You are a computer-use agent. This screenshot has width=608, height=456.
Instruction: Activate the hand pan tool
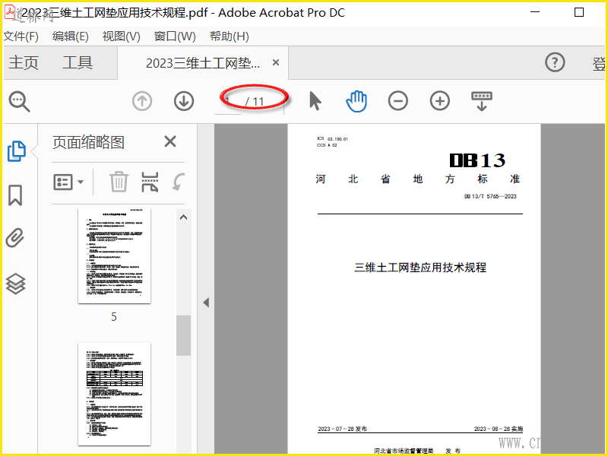point(356,101)
